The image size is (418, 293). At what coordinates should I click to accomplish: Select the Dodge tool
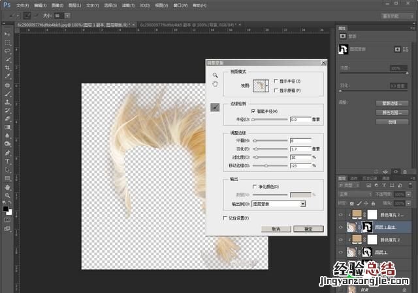(7, 144)
